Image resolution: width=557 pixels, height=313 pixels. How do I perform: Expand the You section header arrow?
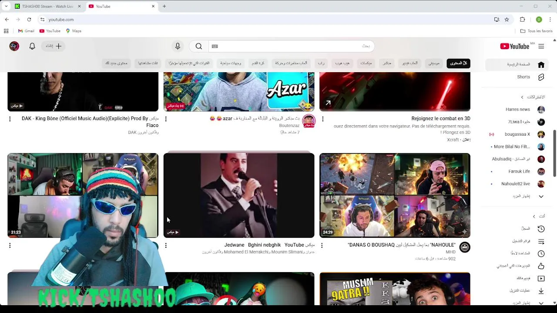(x=534, y=216)
